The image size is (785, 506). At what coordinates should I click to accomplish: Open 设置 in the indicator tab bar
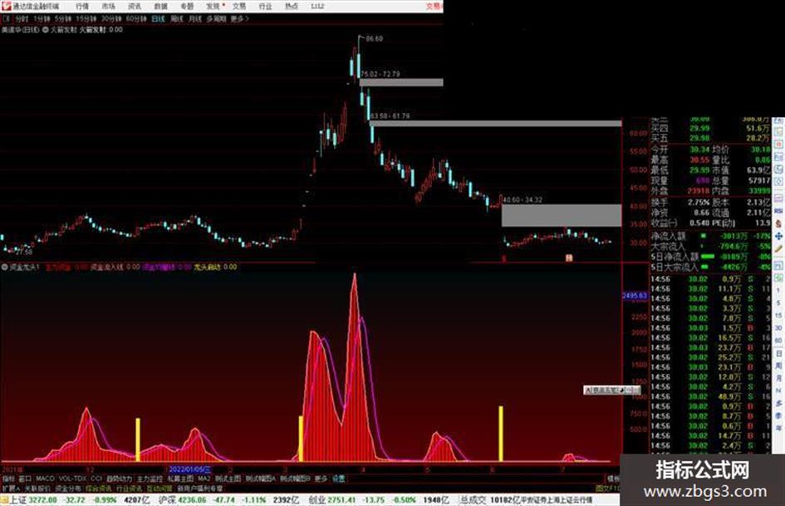coord(339,479)
